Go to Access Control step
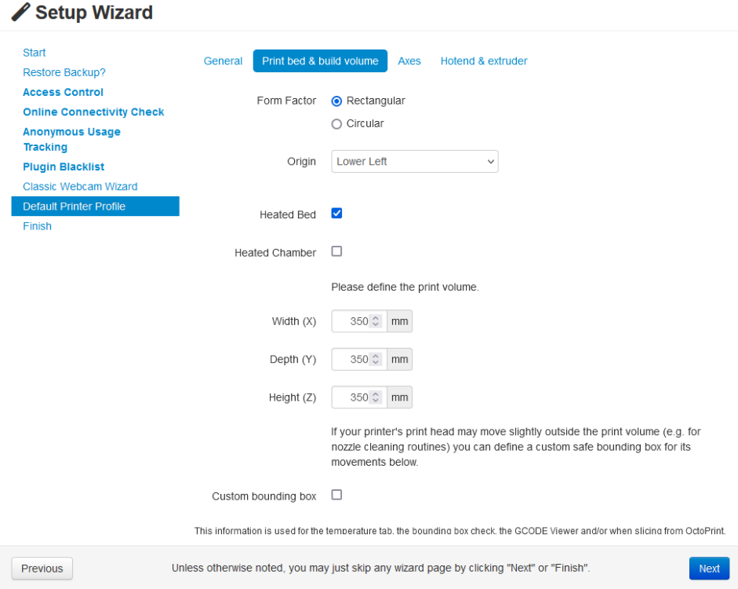The height and width of the screenshot is (589, 738). coord(63,92)
